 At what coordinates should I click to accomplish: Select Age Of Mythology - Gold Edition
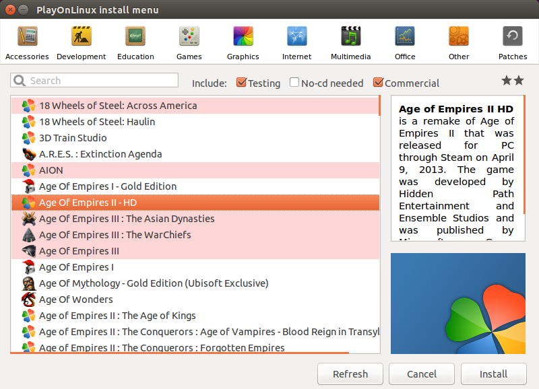195,283
